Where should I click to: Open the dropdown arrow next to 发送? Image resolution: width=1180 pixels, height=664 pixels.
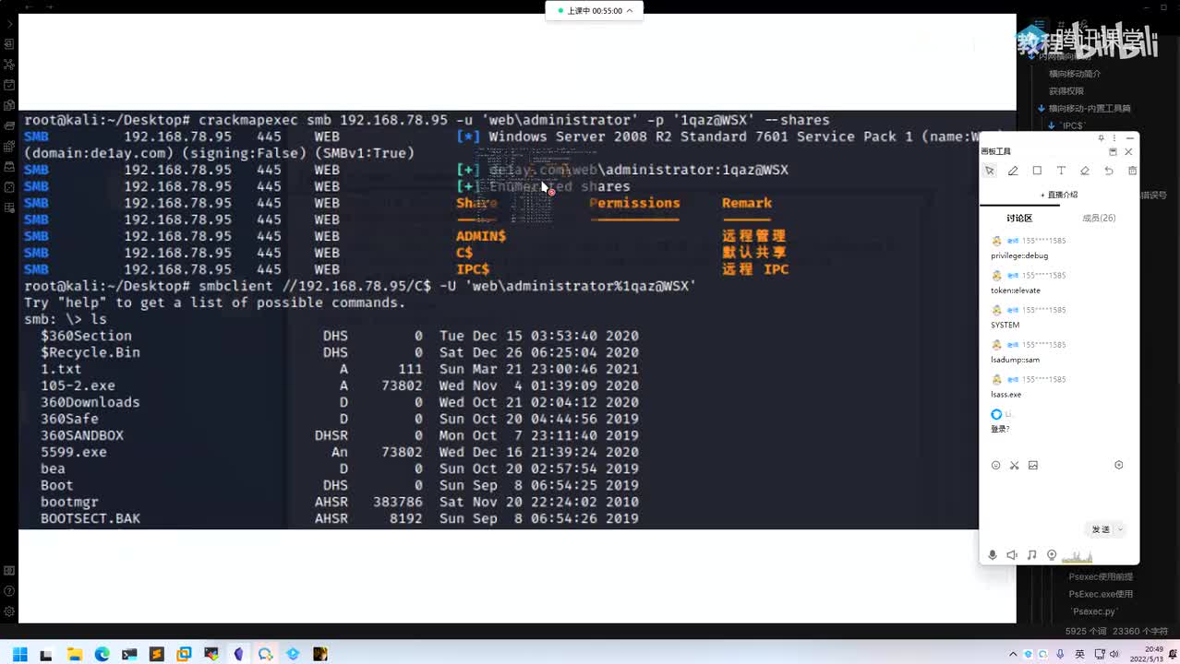point(1121,529)
